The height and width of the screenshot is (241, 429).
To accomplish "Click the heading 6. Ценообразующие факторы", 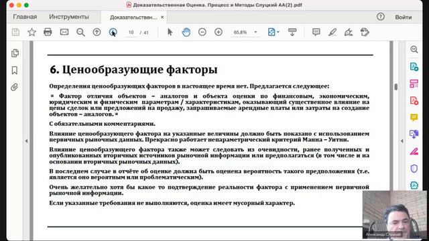I will 133,70.
